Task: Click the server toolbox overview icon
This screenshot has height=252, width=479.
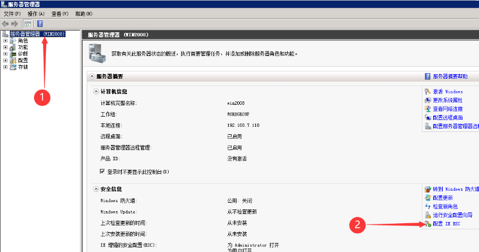Action: tap(97, 53)
